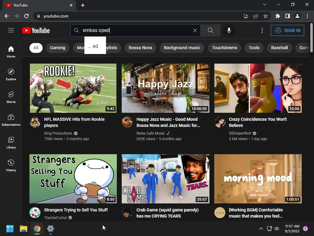Open Shorts in sidebar
Screen dimensions: 314x236
[11, 97]
